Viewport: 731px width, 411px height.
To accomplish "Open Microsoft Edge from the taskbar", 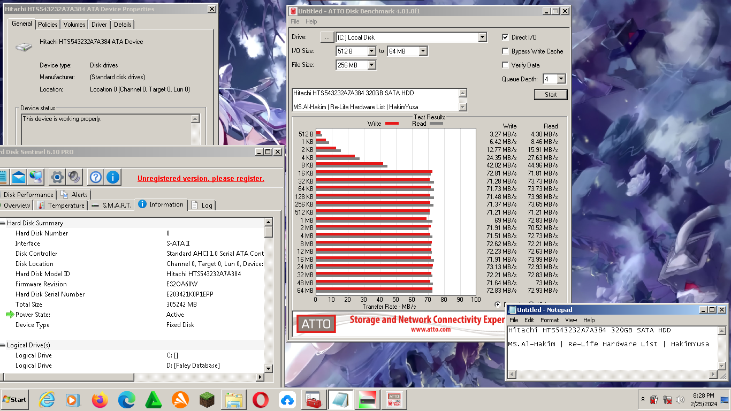I will pyautogui.click(x=126, y=400).
